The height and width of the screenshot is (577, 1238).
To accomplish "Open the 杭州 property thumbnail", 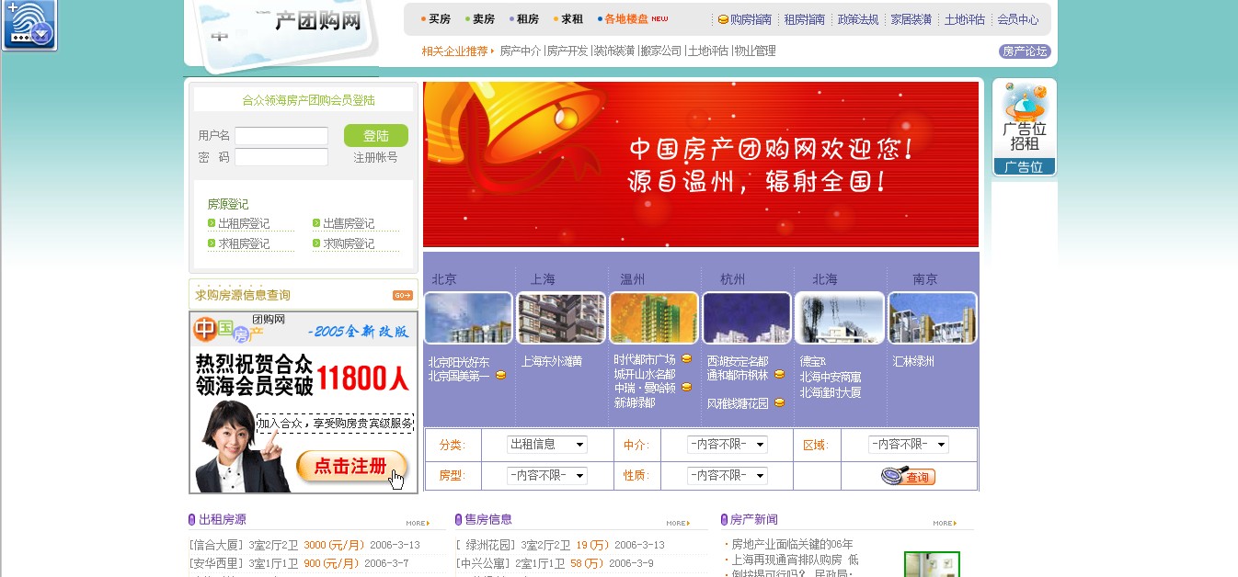I will click(747, 318).
